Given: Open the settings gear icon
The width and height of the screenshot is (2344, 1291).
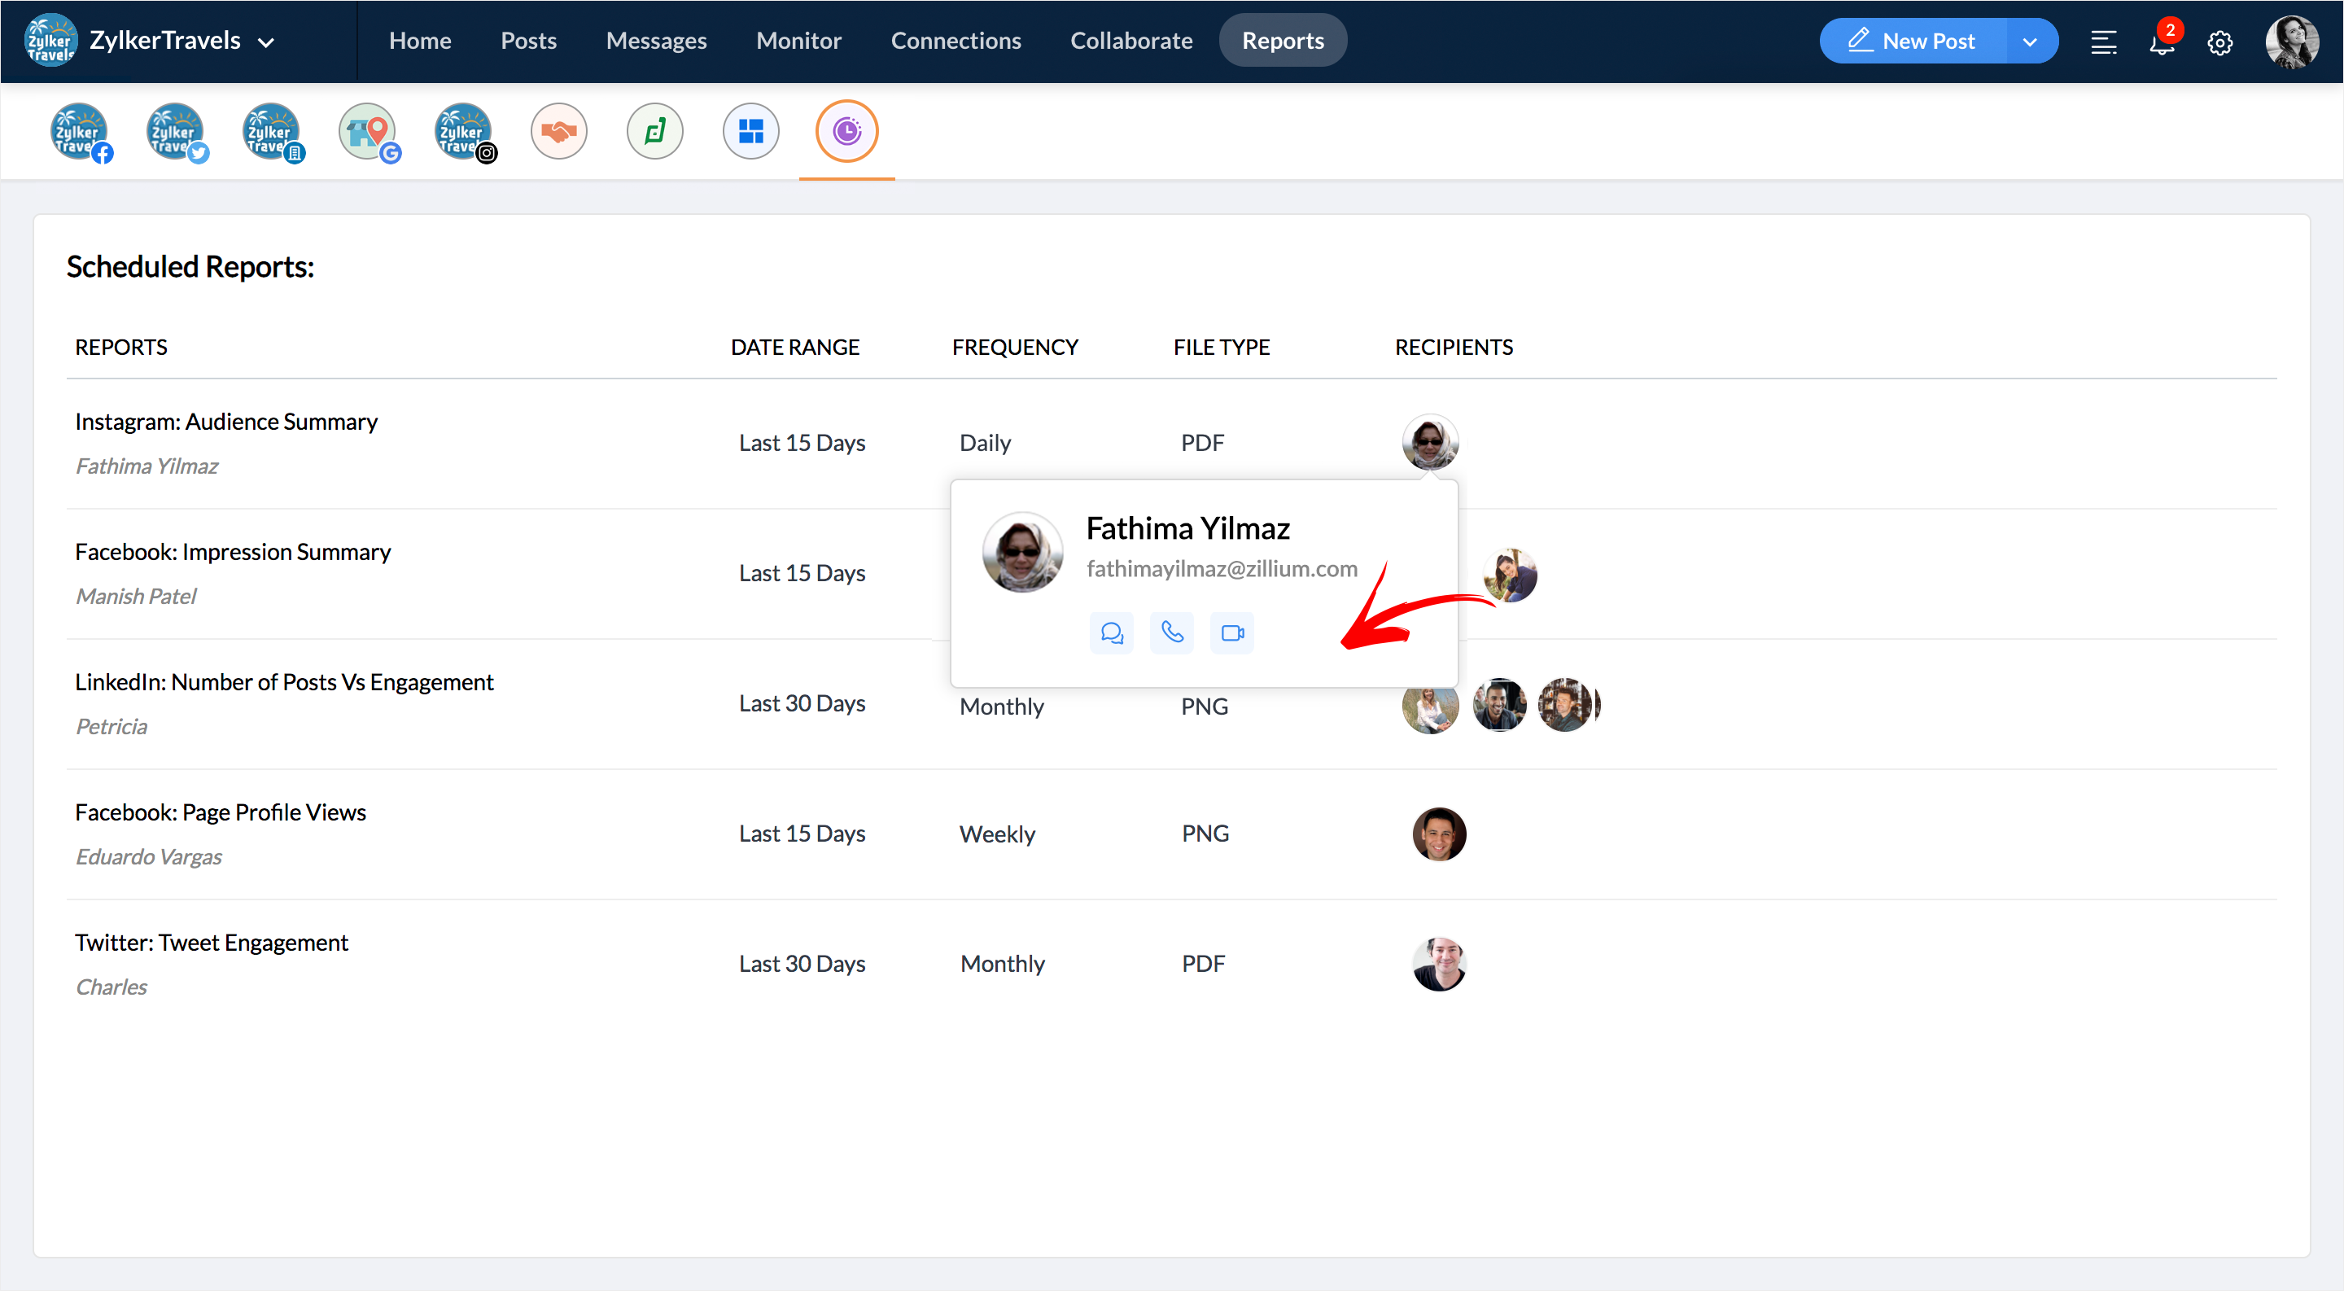Looking at the screenshot, I should (x=2220, y=42).
